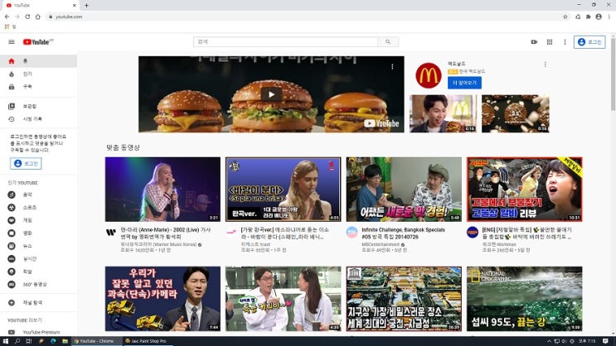Image resolution: width=616 pixels, height=346 pixels.
Task: Select Home in the sidebar
Action: 38,60
